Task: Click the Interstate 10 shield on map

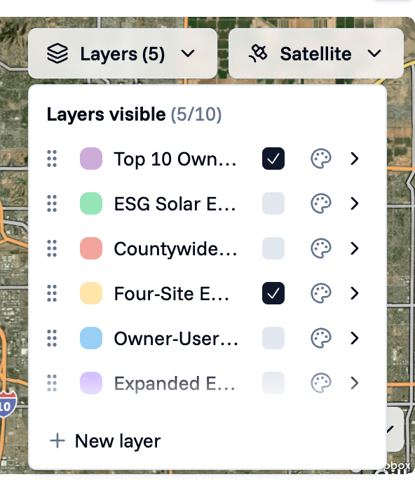Action: pyautogui.click(x=7, y=405)
